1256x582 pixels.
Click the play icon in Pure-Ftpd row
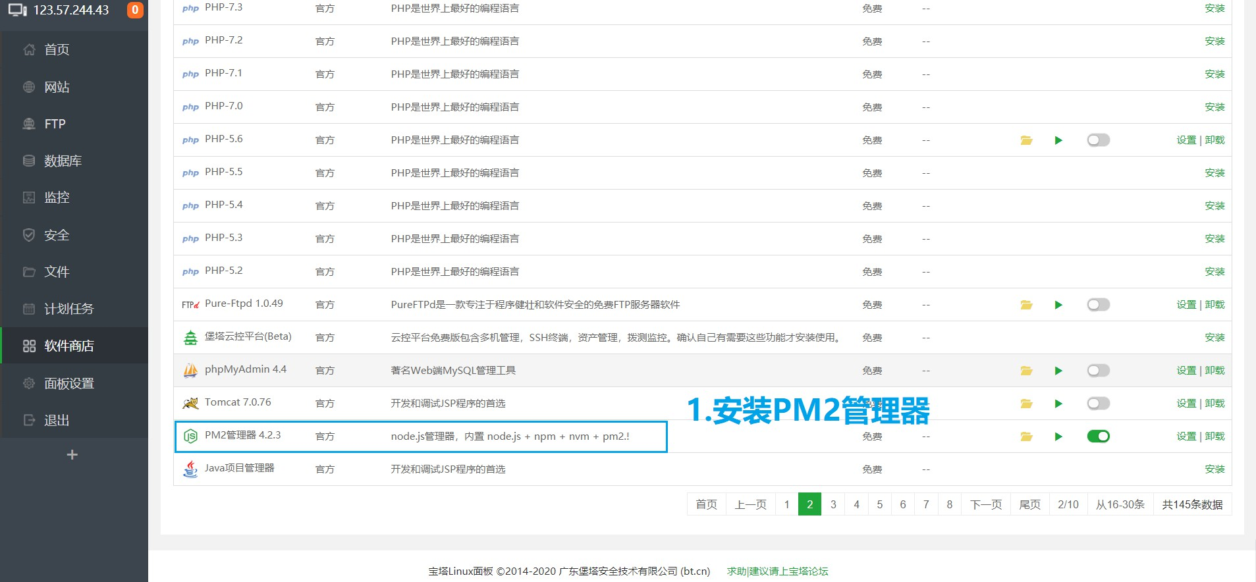[1058, 305]
